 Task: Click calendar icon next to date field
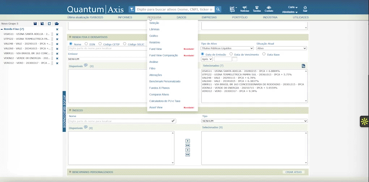coord(235,59)
